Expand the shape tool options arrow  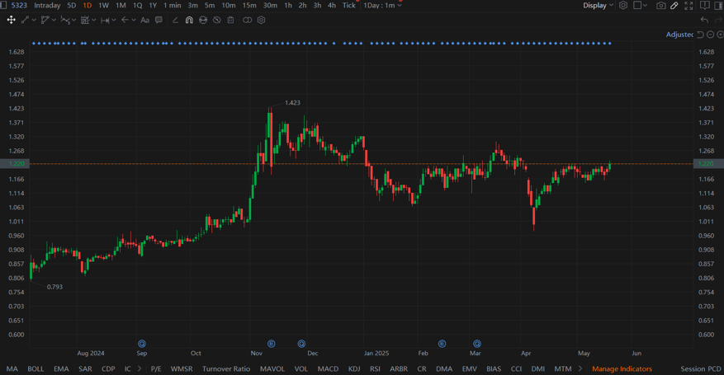(x=54, y=20)
